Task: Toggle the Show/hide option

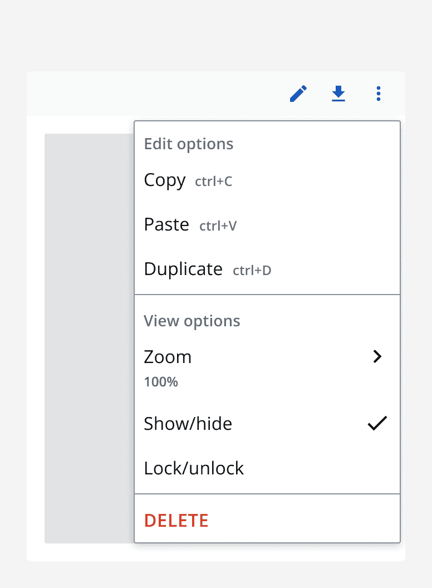Action: pyautogui.click(x=188, y=423)
